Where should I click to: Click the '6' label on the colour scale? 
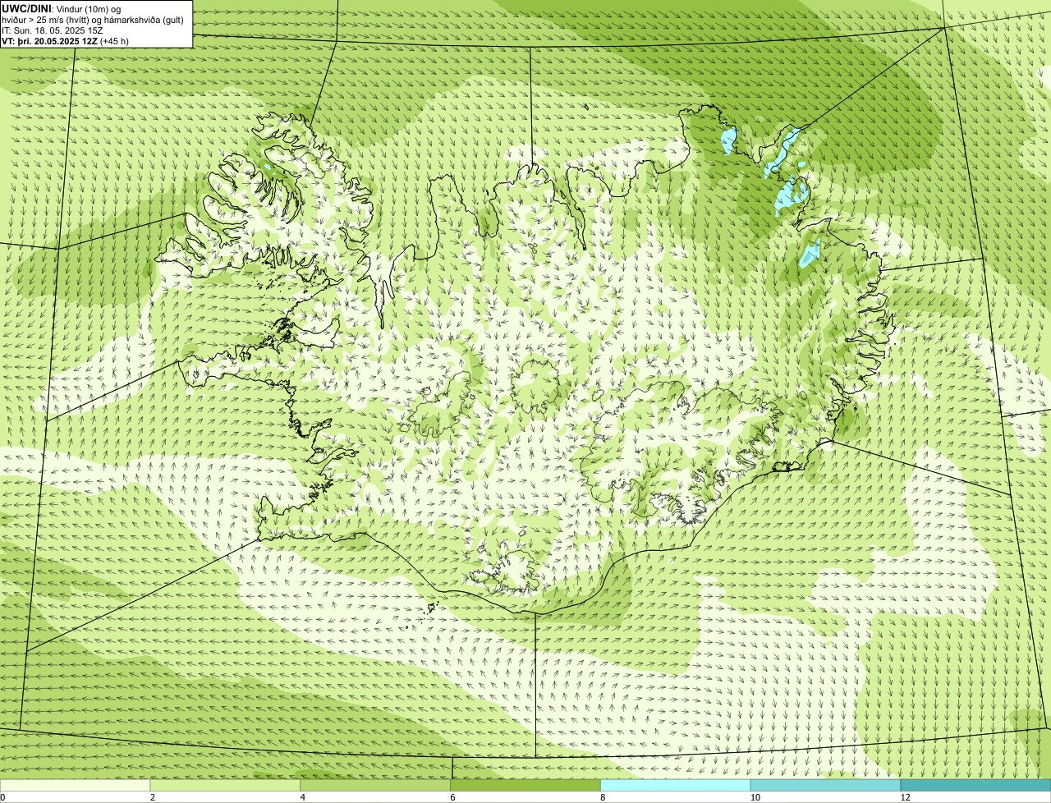click(x=452, y=797)
